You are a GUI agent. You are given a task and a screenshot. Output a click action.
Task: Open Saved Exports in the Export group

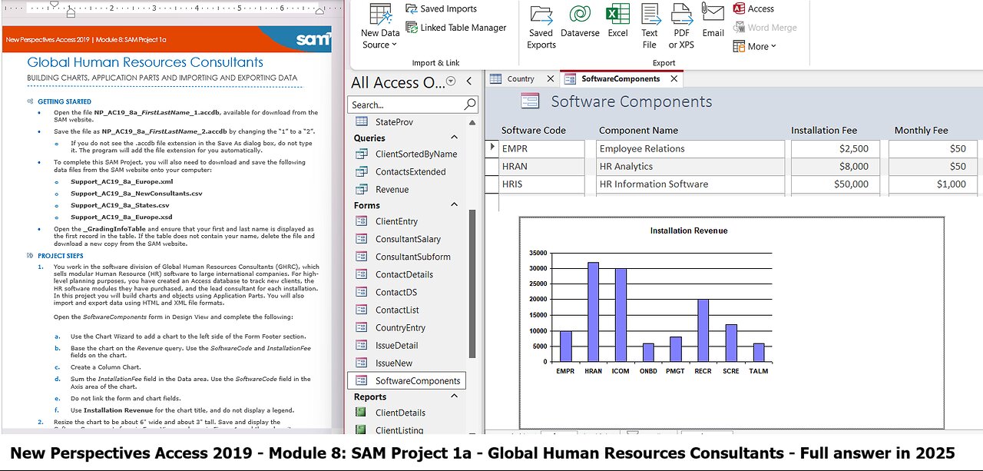pyautogui.click(x=541, y=26)
